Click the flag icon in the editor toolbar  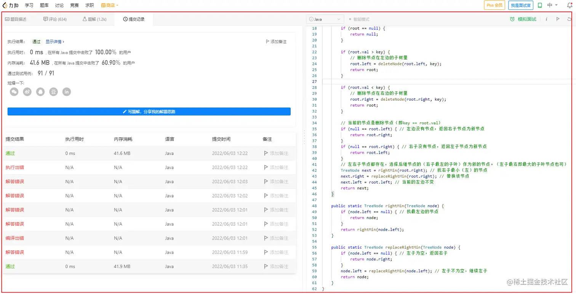tap(558, 19)
